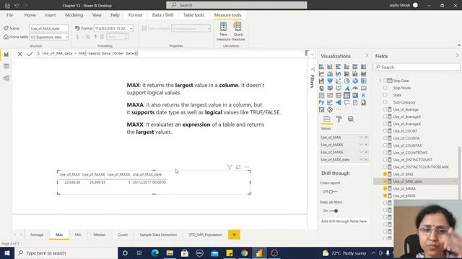Tick the Use_of_Average measure checkbox

click(385, 109)
